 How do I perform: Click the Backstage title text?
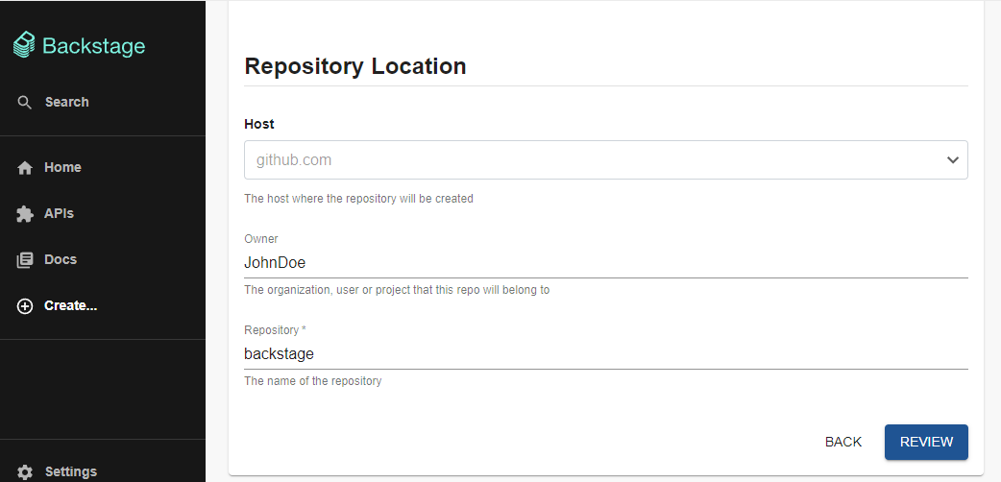click(x=94, y=46)
